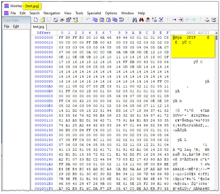
Task: Click the Replace Text A-to-B icon
Action: pos(154,20)
